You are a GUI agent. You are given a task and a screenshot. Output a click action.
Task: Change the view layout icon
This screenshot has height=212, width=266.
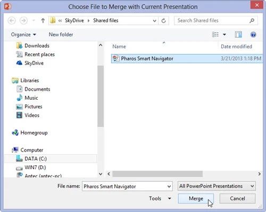[215, 34]
